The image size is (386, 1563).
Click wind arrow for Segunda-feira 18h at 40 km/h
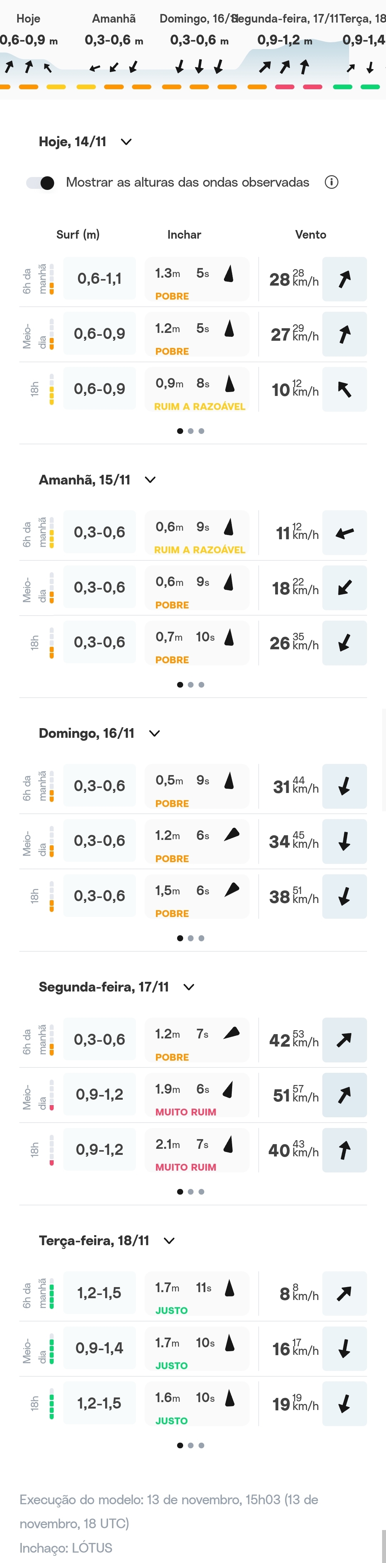coord(344,1150)
